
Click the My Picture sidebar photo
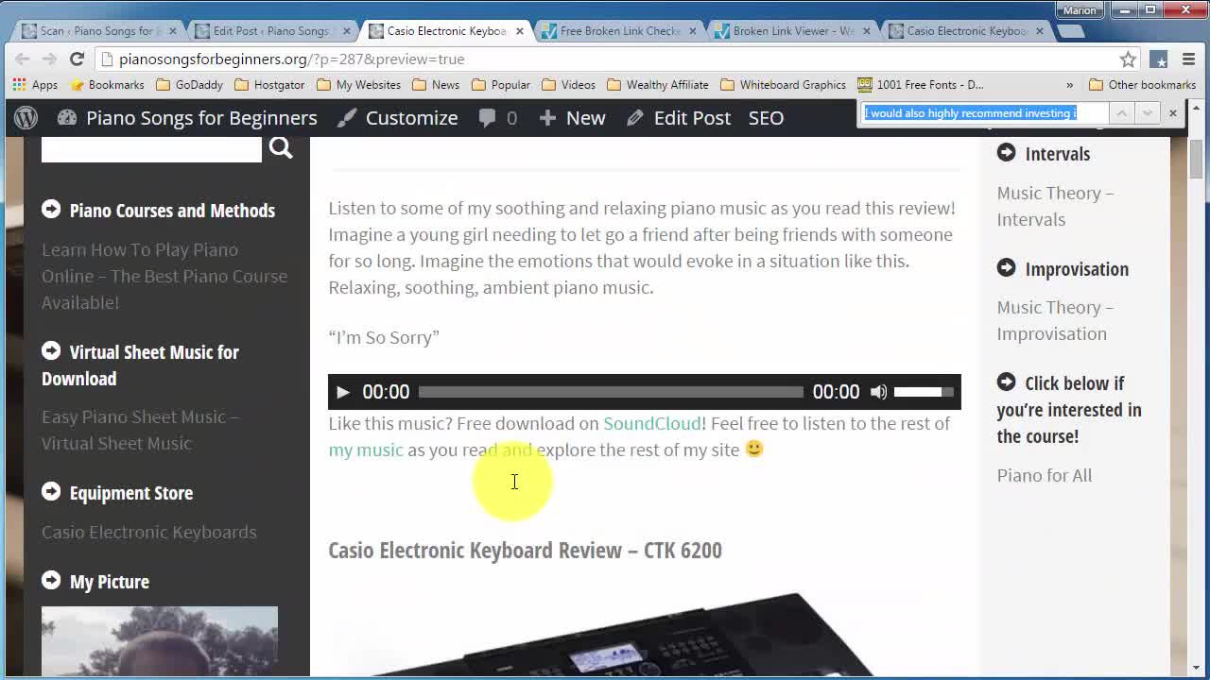pyautogui.click(x=160, y=642)
